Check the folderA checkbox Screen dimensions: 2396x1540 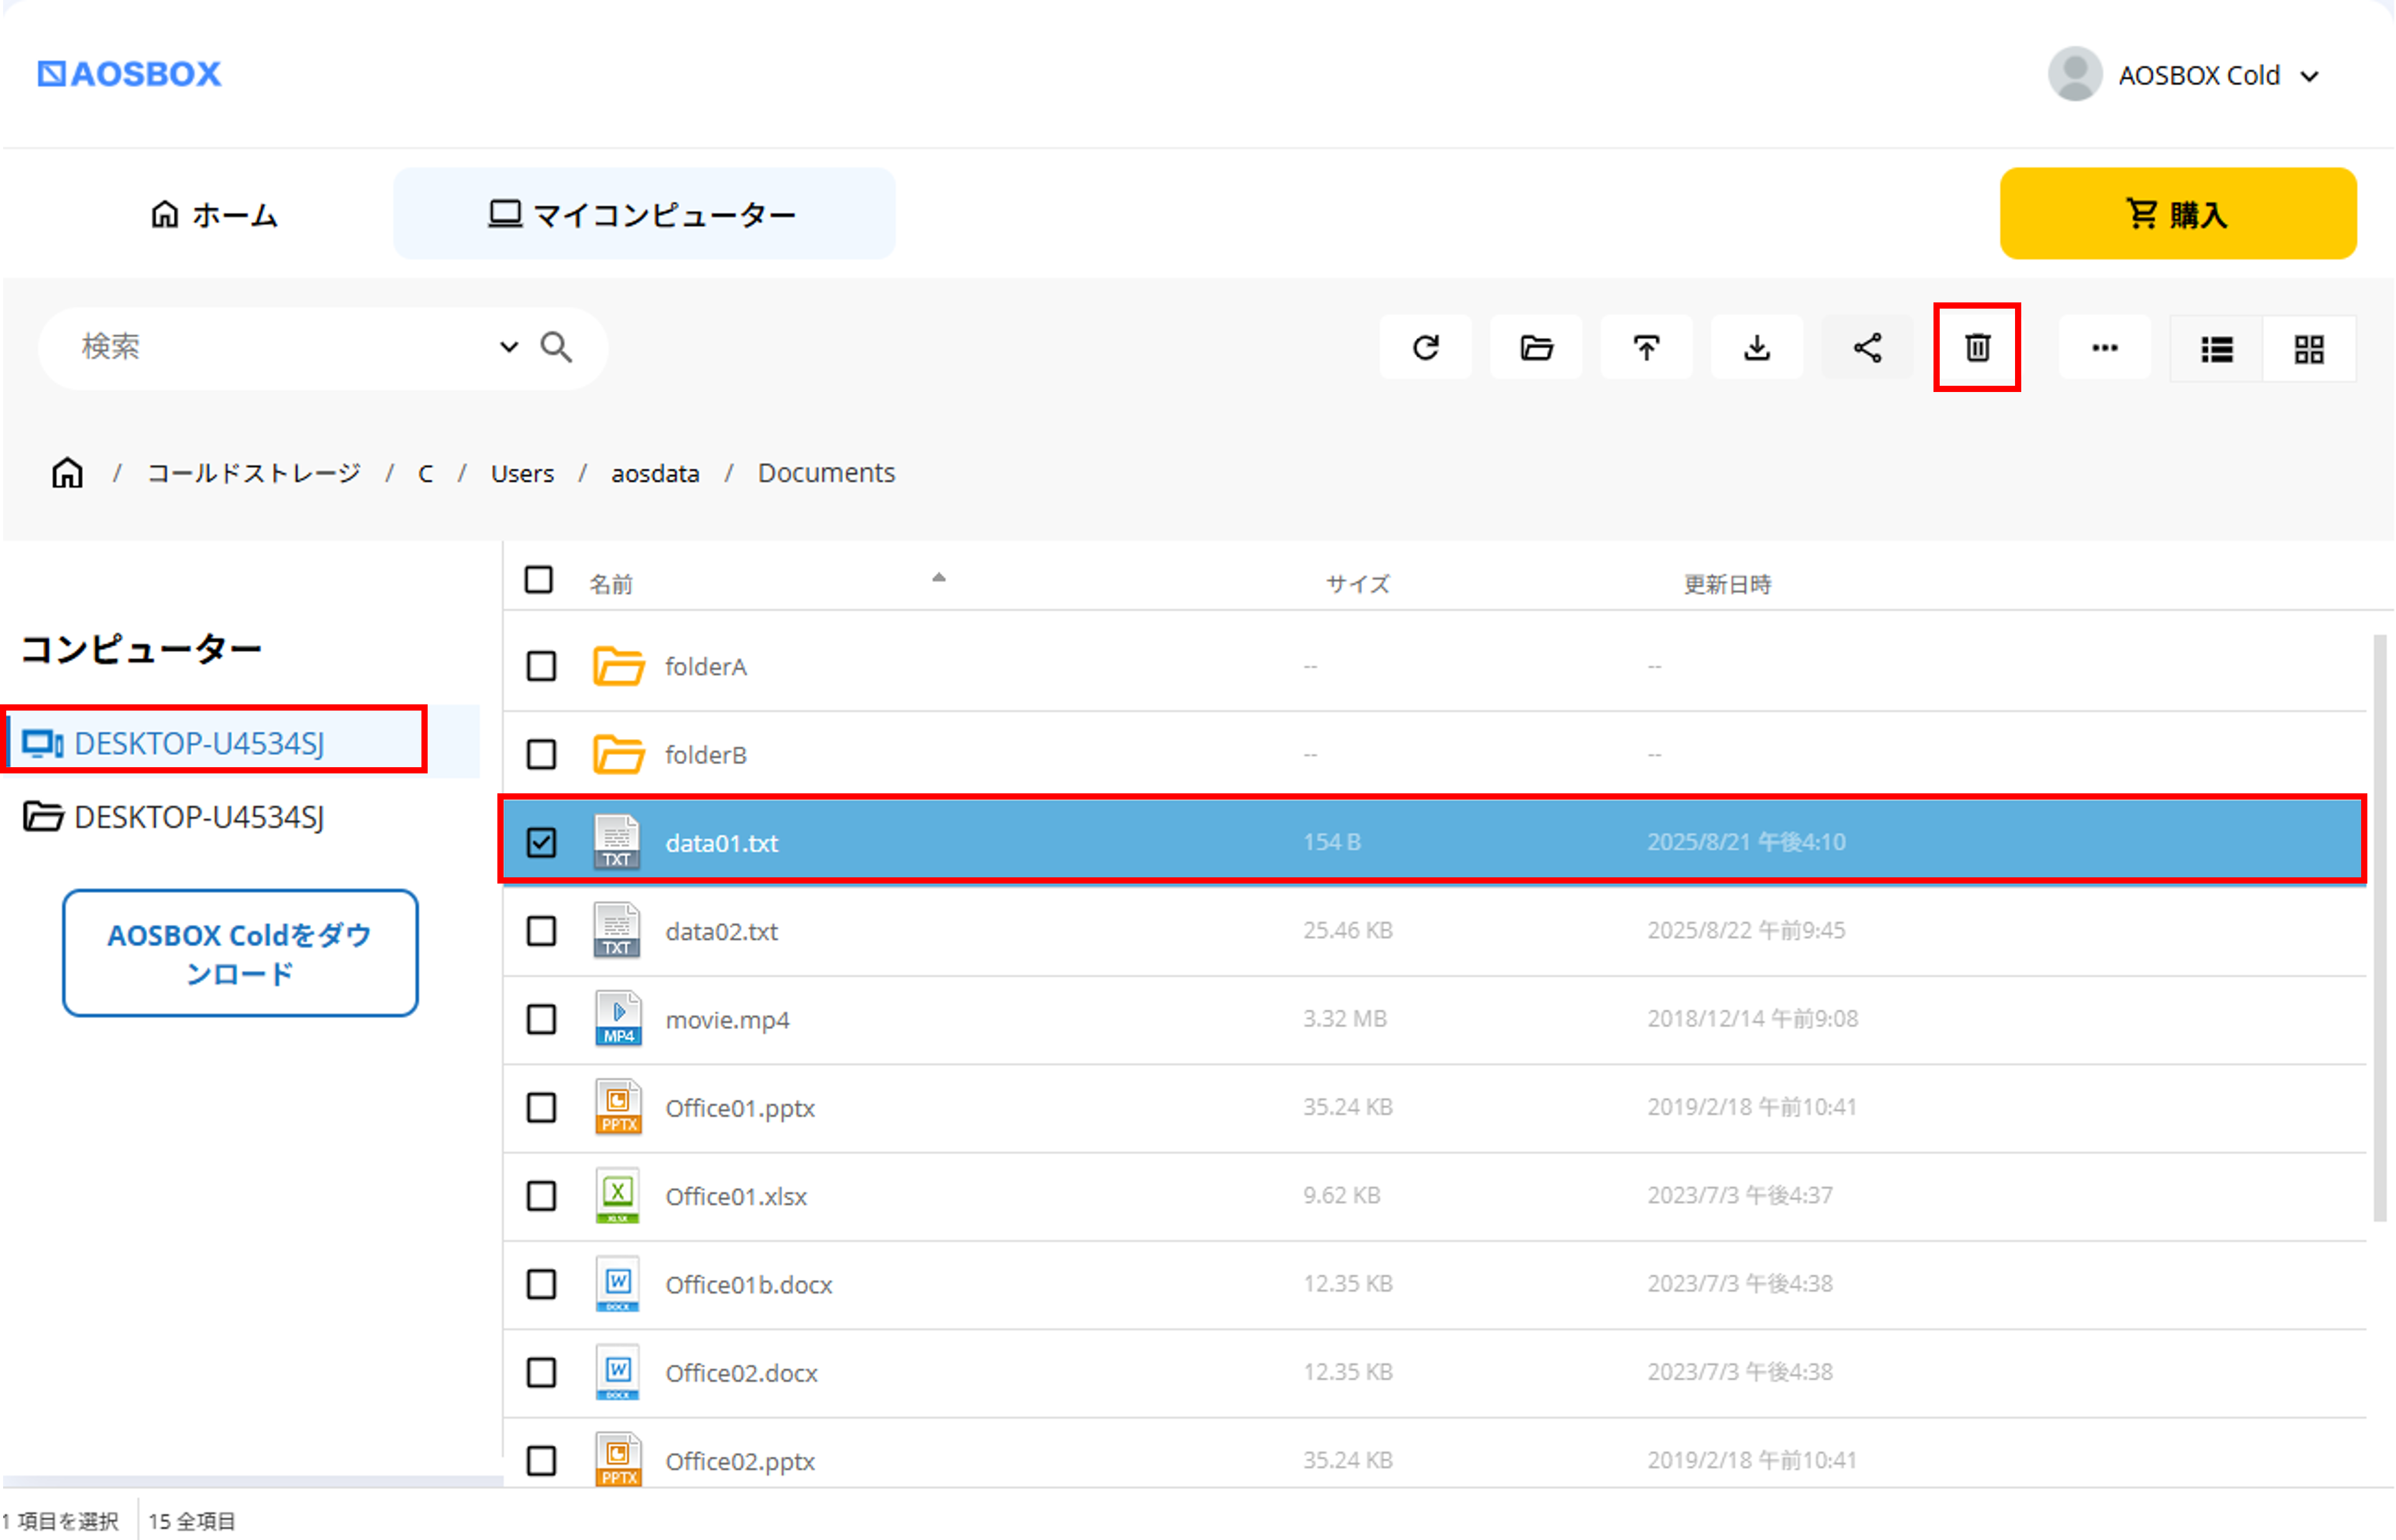tap(541, 666)
